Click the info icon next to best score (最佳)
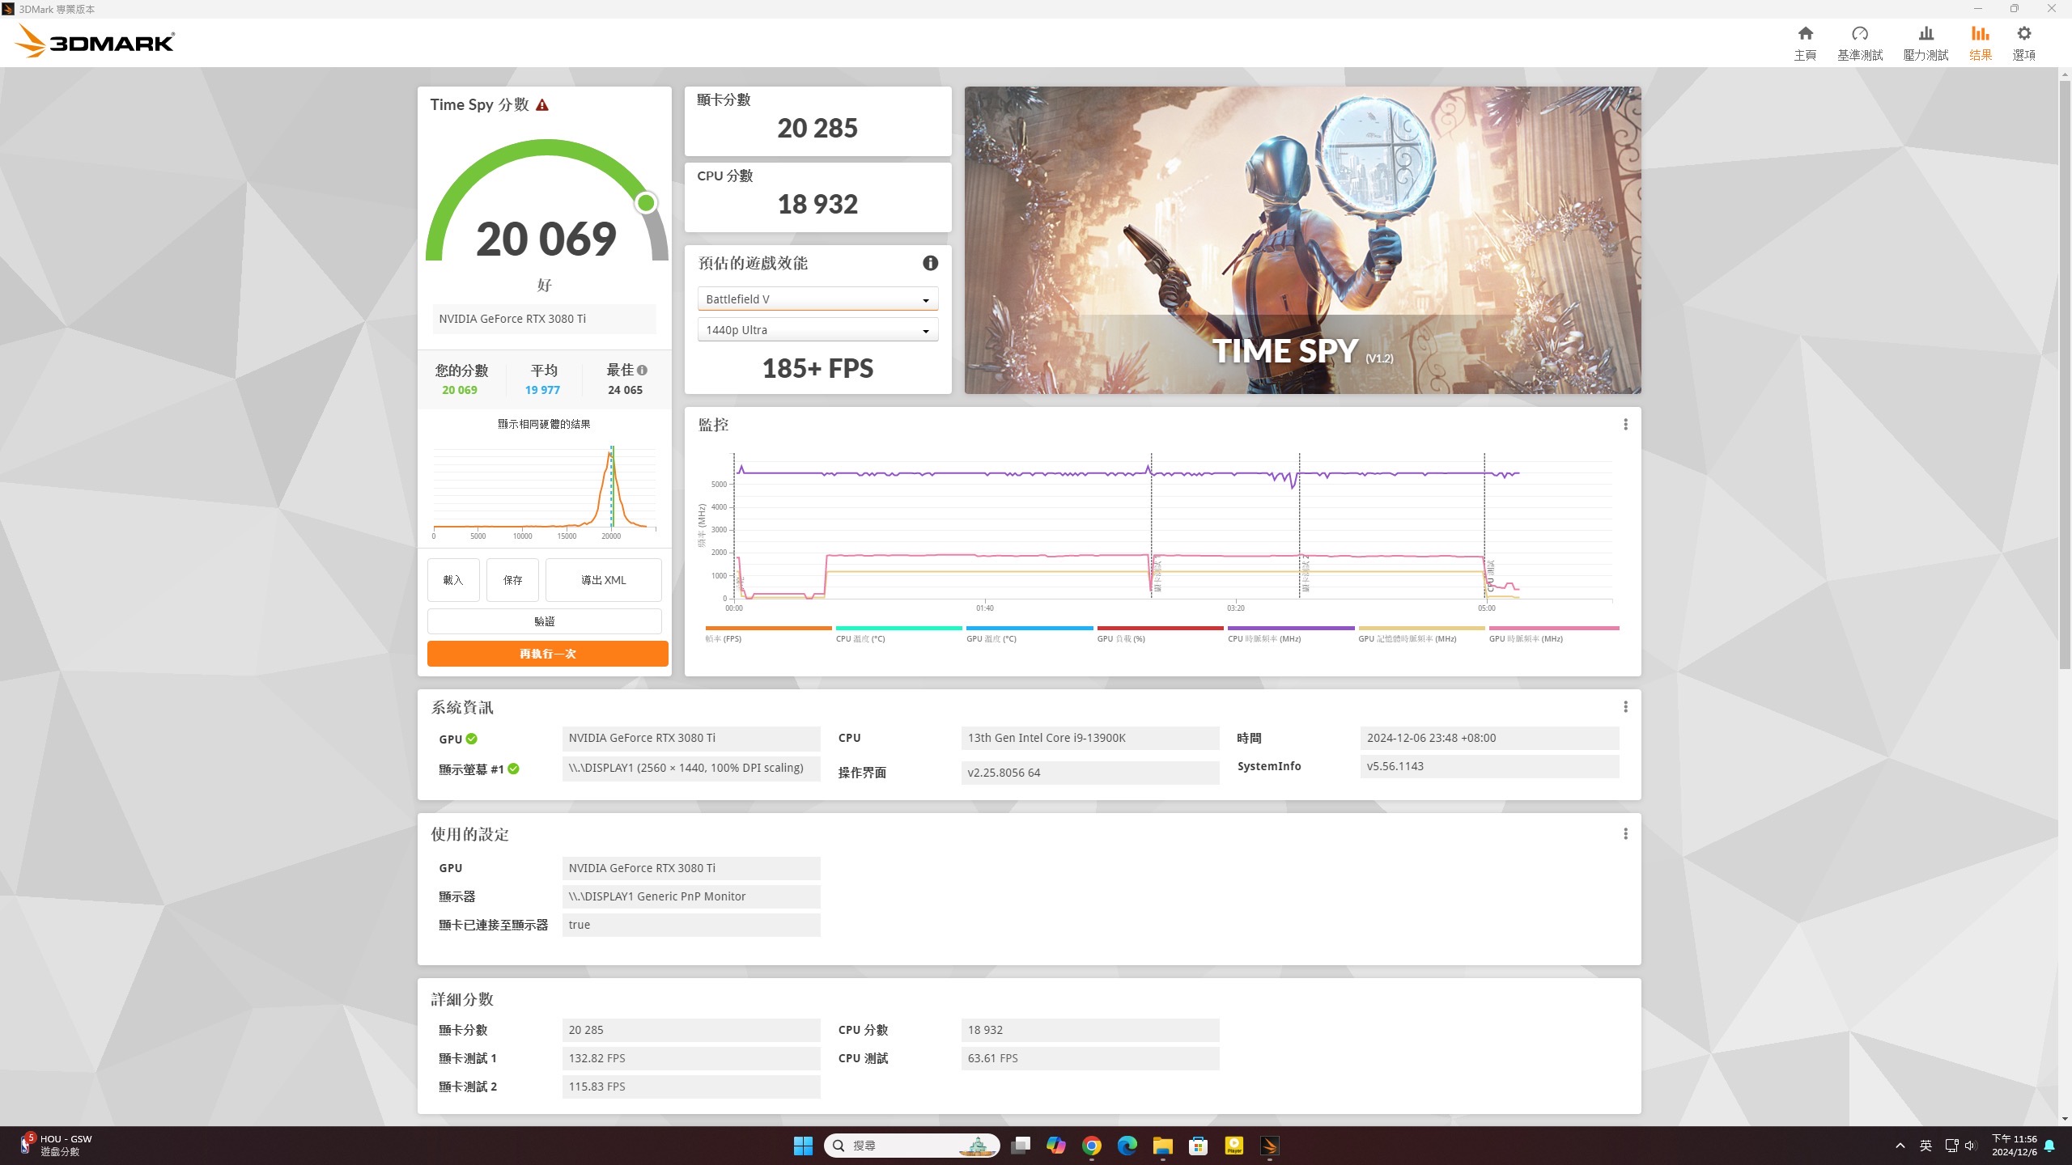The image size is (2072, 1165). [x=642, y=371]
